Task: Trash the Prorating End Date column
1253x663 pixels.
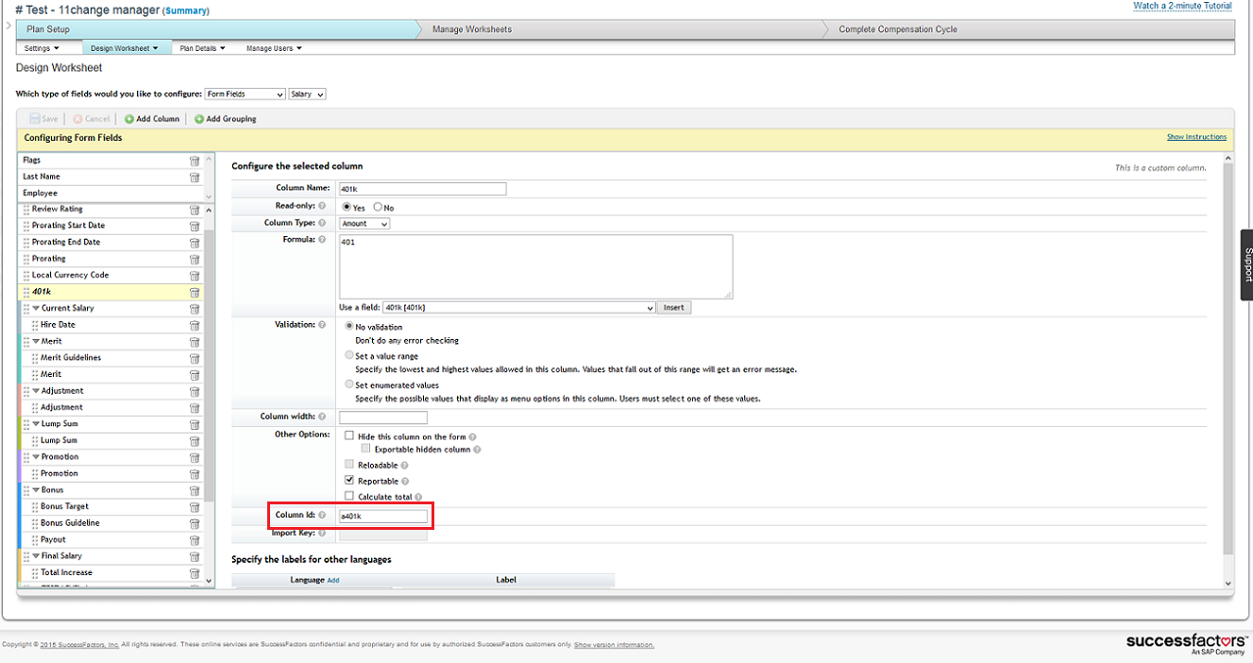Action: [195, 243]
